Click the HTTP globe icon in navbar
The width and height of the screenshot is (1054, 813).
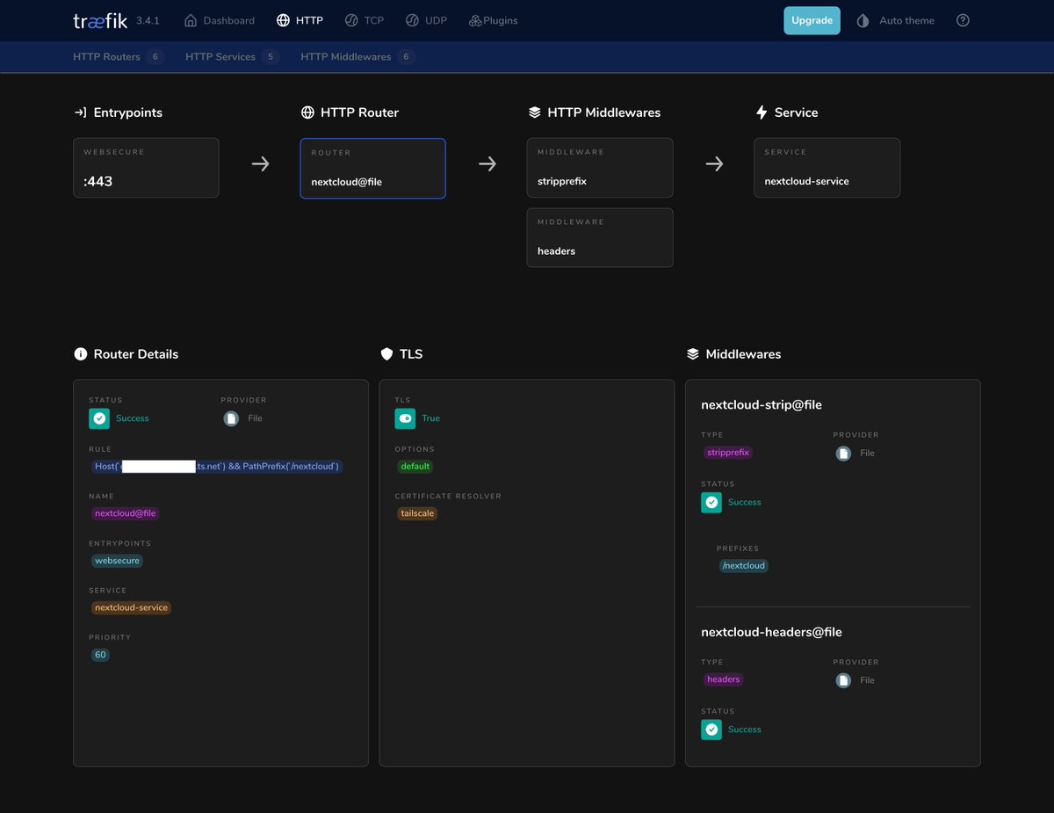(283, 20)
